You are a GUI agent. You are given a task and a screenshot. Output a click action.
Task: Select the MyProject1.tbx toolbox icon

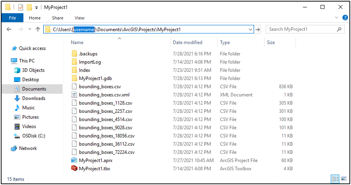coord(74,169)
